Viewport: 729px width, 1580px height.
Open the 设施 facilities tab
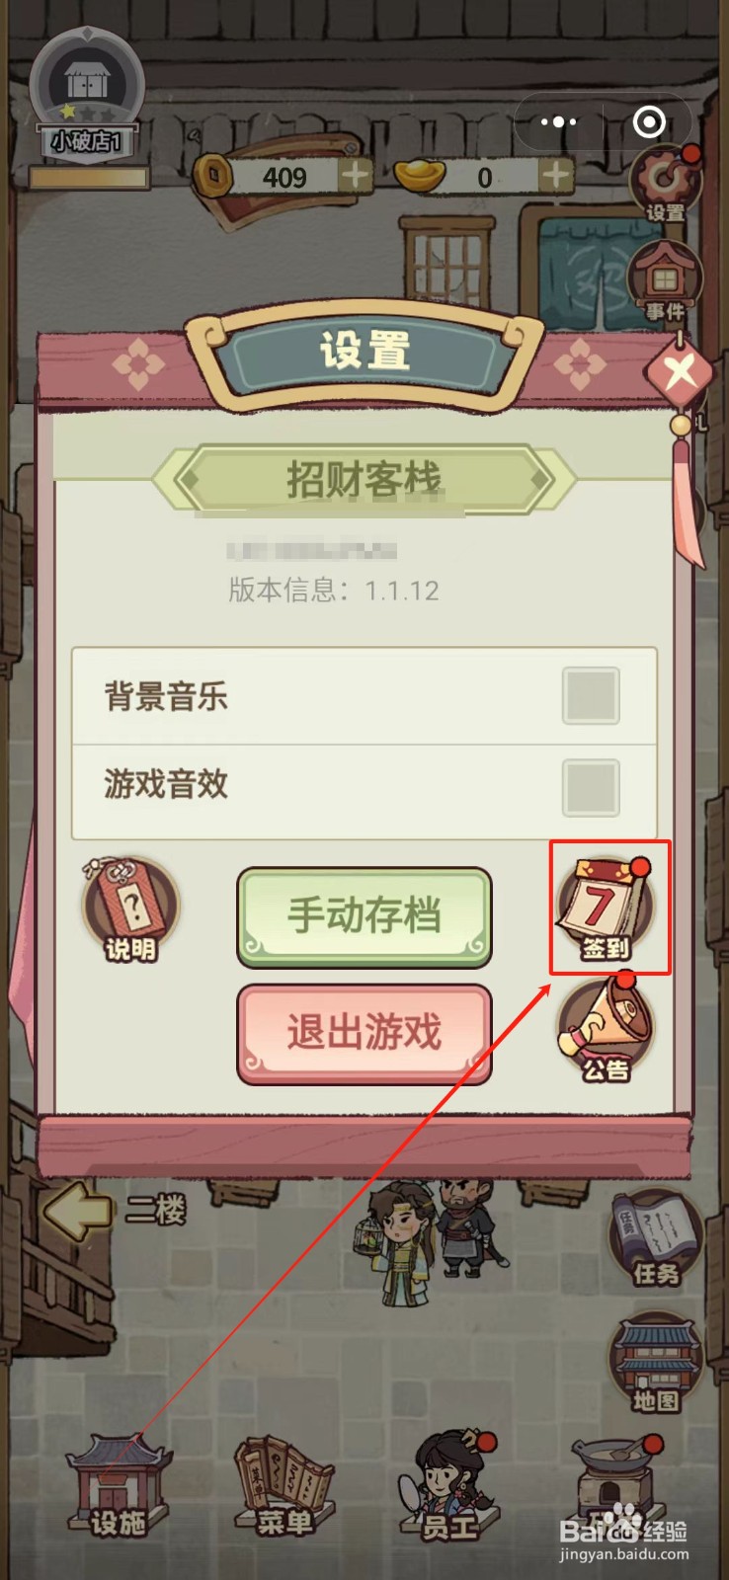(118, 1488)
